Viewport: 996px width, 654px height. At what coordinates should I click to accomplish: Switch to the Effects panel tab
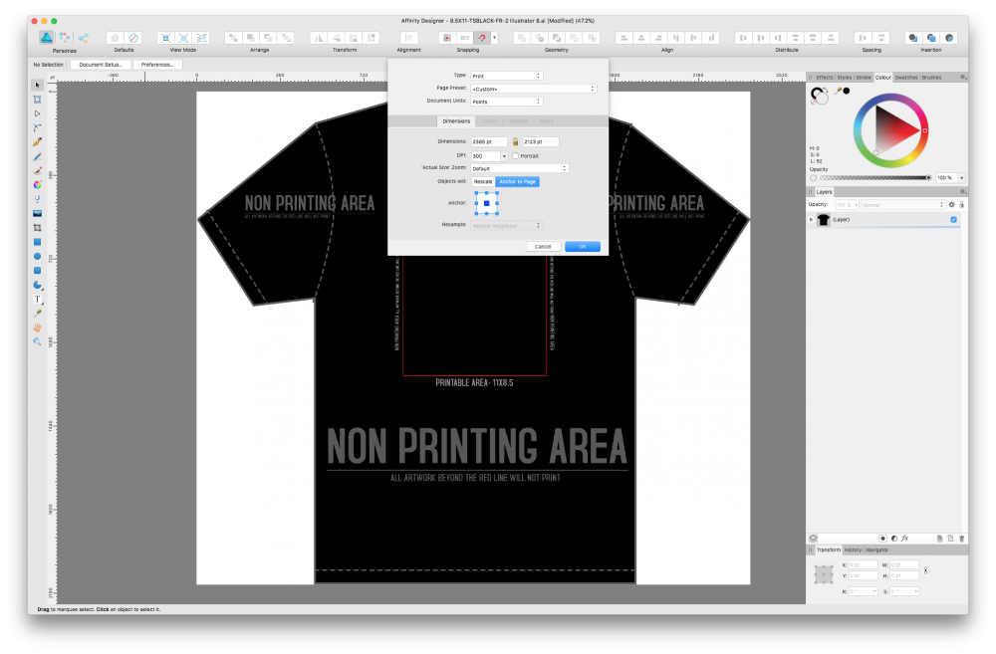pos(825,78)
